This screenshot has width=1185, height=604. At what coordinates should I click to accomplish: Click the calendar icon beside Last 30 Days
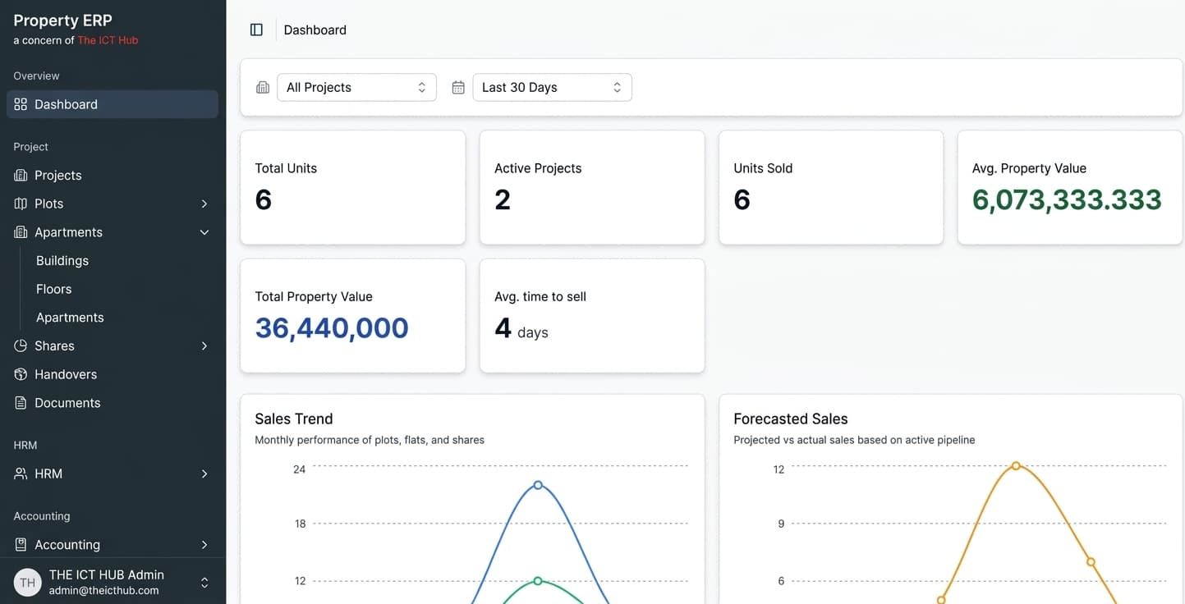click(x=458, y=87)
